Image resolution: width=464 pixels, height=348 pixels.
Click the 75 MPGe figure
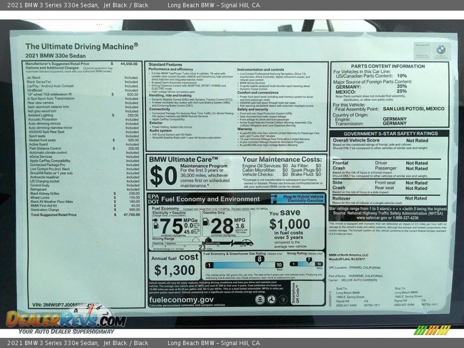tap(171, 227)
